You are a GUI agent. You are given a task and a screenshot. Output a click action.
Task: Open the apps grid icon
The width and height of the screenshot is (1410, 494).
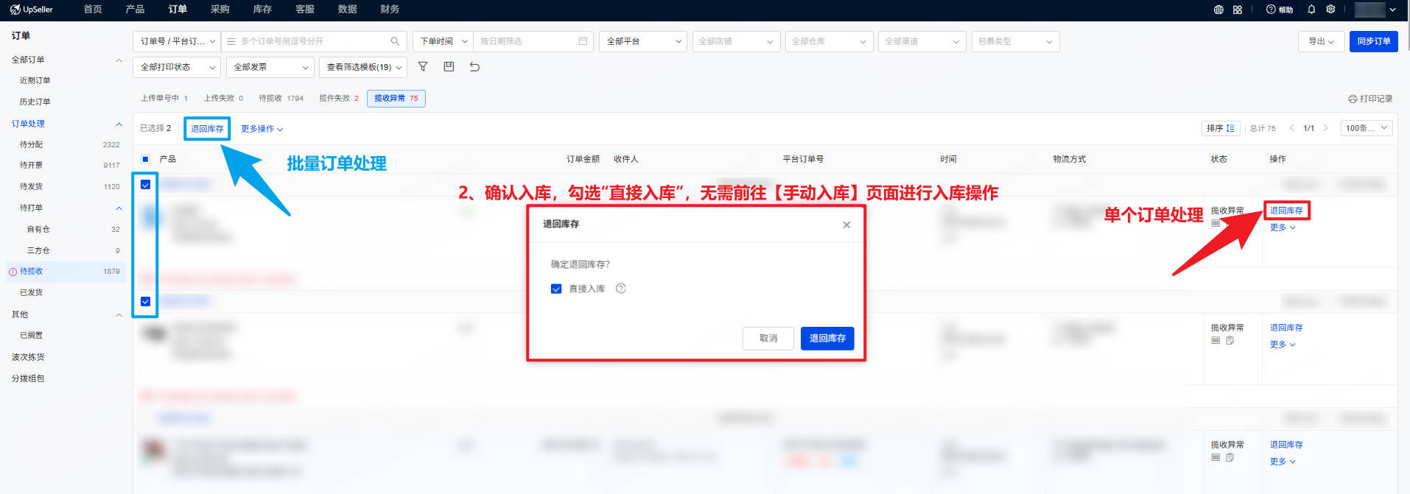coord(1238,10)
